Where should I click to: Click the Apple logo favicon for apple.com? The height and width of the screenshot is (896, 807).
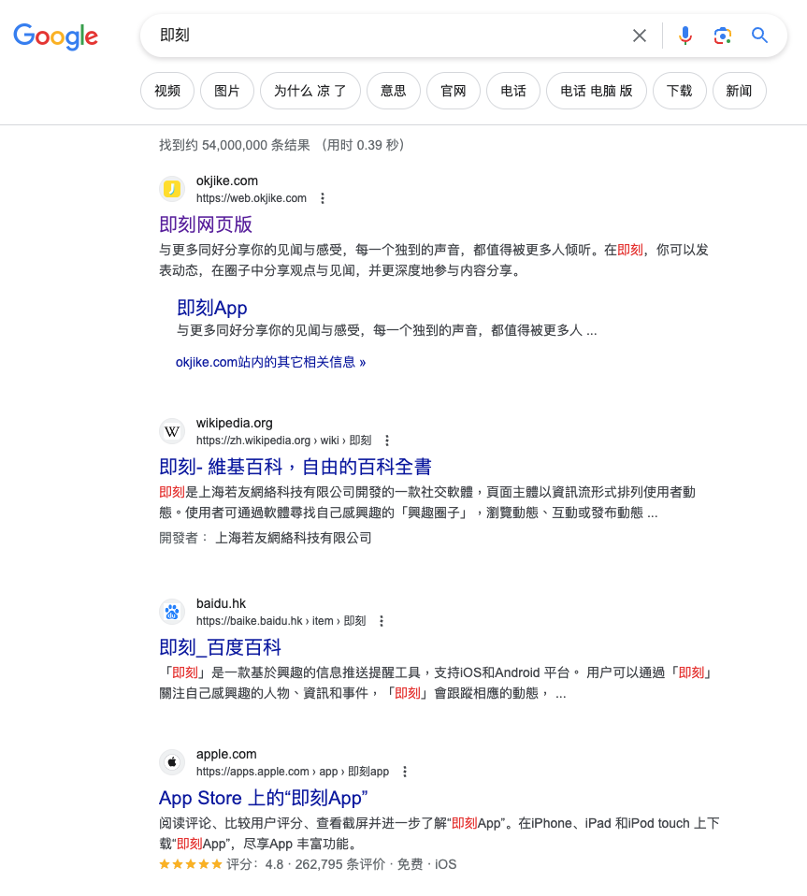172,762
